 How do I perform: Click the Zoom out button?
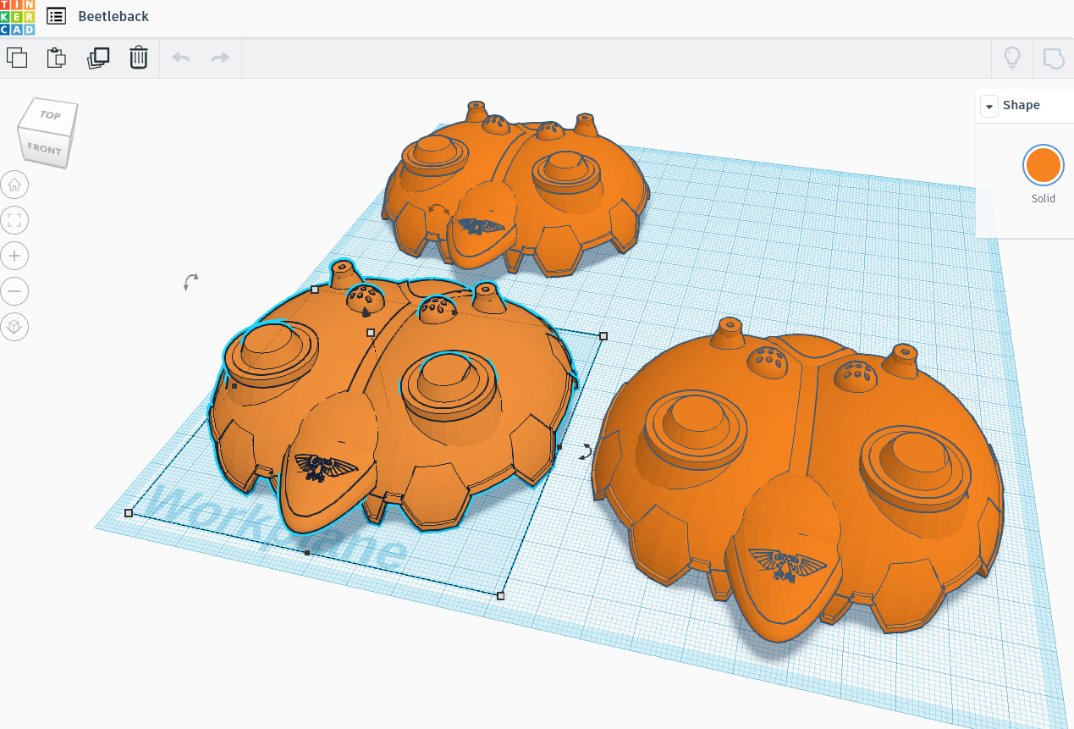point(14,291)
